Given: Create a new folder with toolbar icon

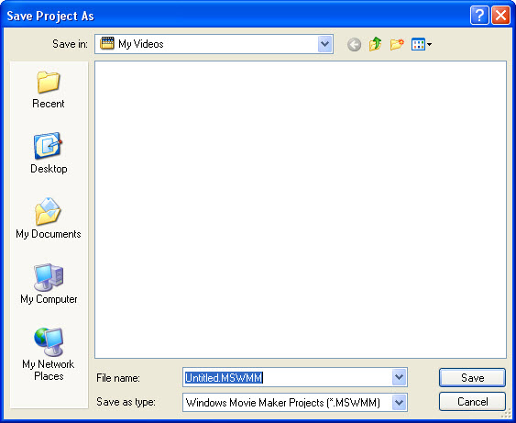Looking at the screenshot, I should [x=397, y=44].
